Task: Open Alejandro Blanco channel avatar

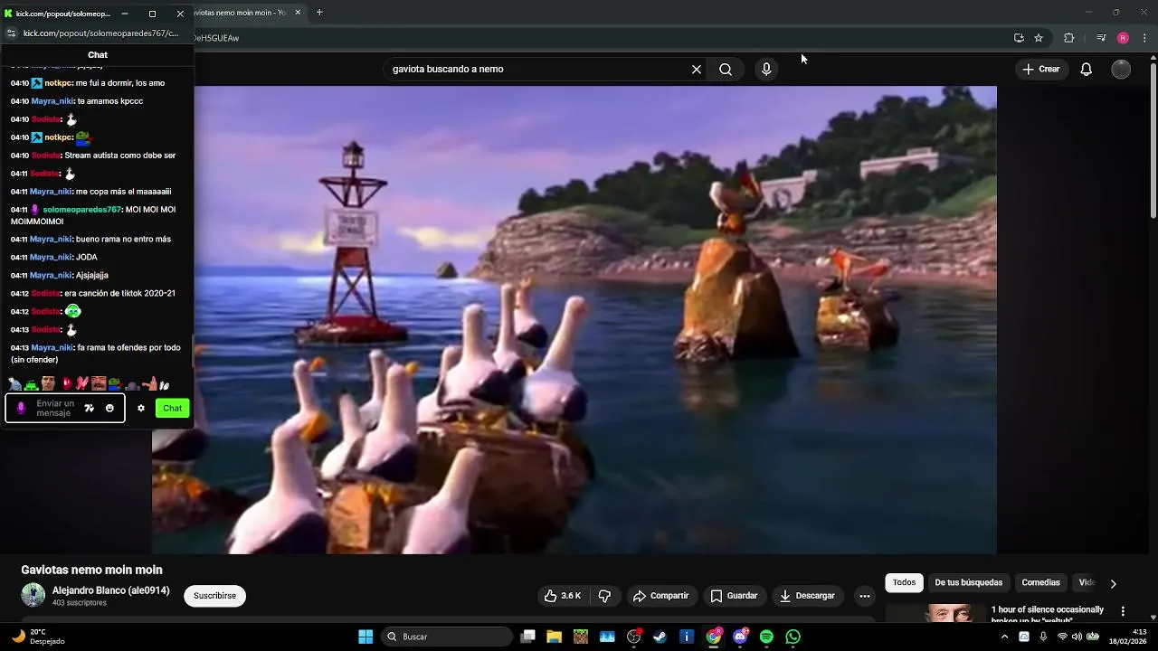Action: pyautogui.click(x=33, y=595)
